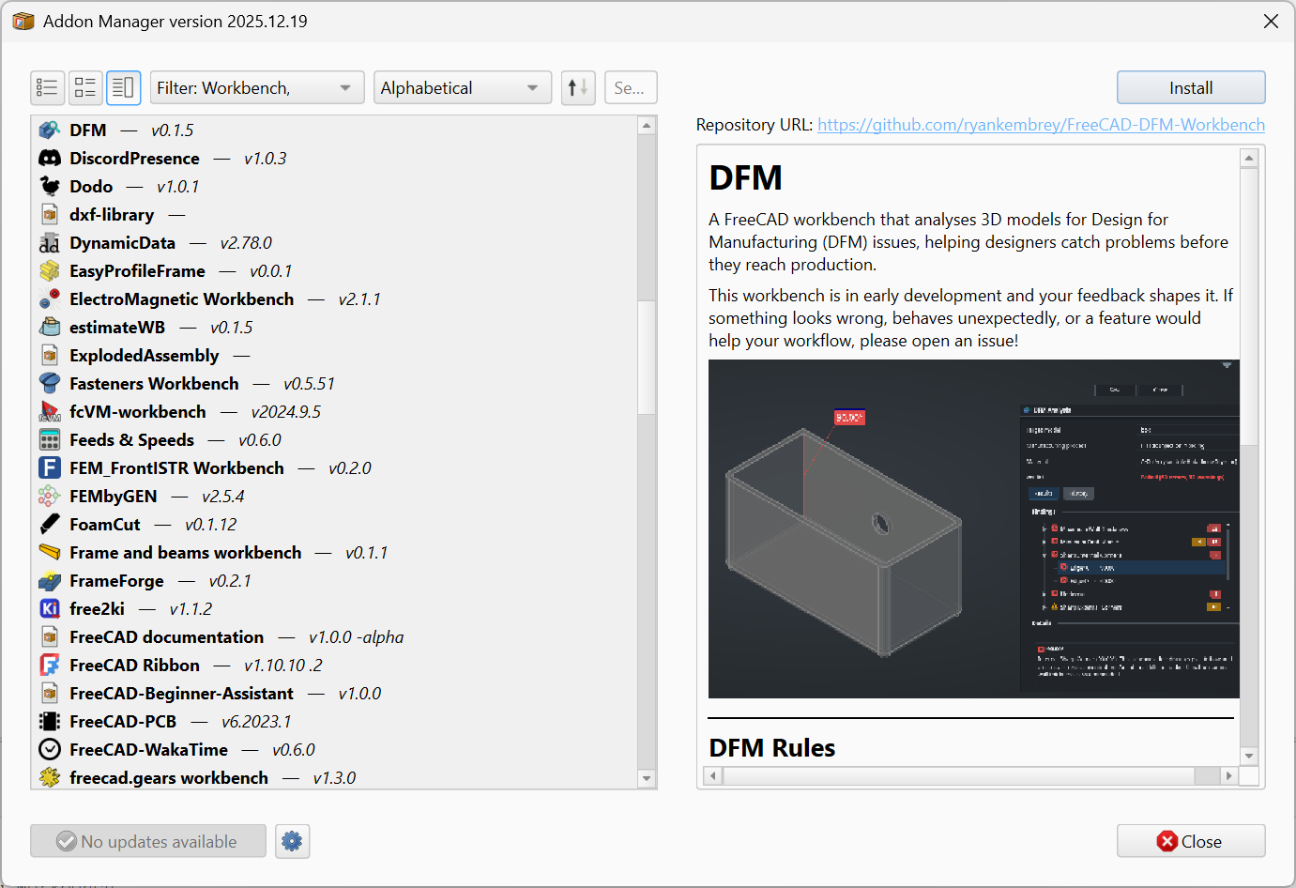Select freecad.gears workbench entry

[334, 776]
